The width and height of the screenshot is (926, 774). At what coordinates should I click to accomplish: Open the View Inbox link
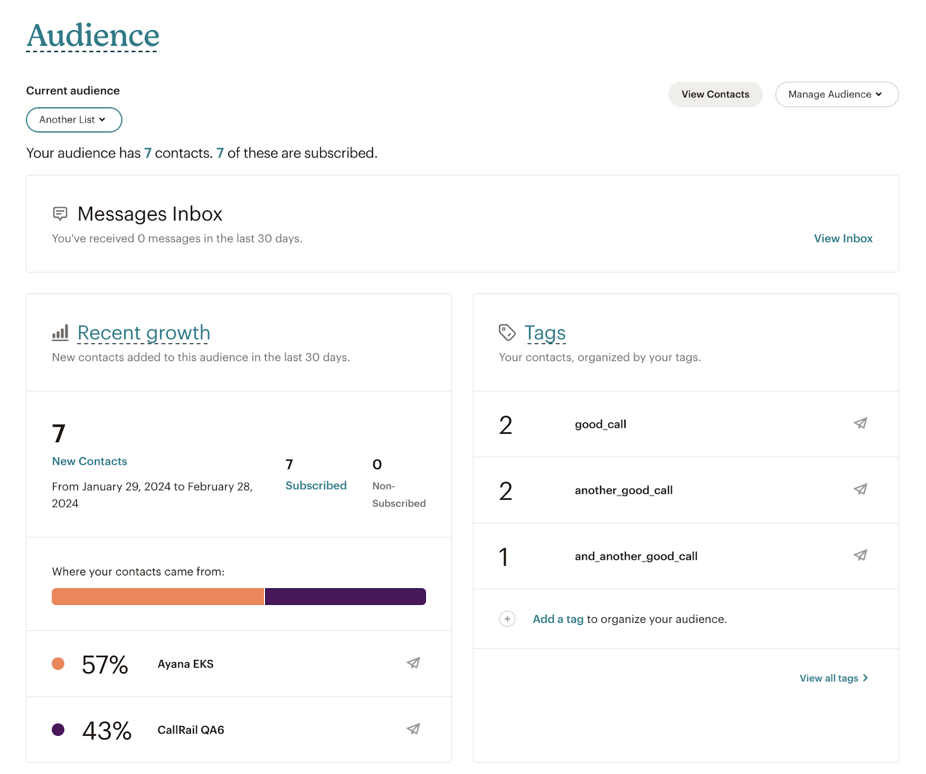click(843, 239)
